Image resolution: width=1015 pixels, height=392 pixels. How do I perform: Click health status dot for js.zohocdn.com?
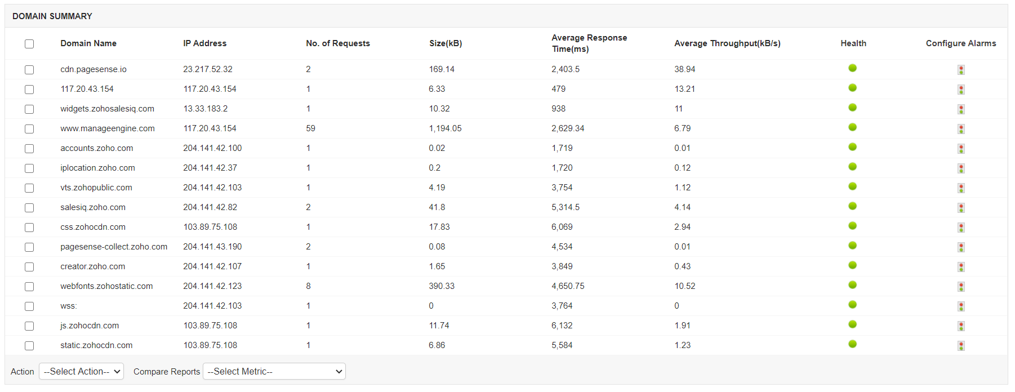(x=852, y=324)
